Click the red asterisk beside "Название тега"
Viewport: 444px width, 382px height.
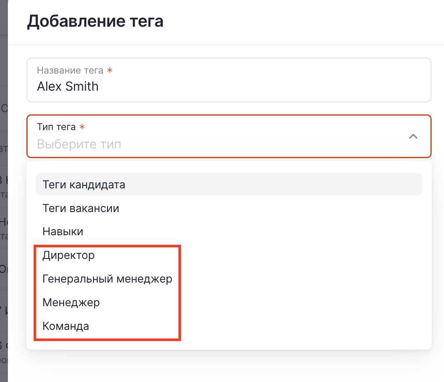tap(110, 71)
